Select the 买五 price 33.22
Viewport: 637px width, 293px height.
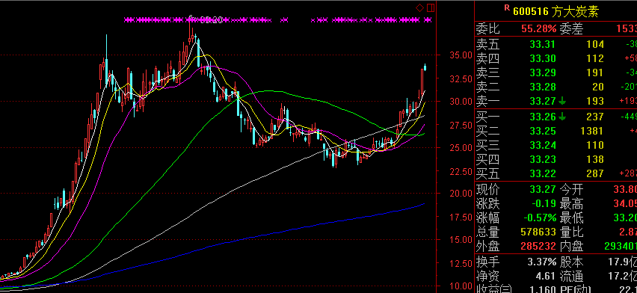pyautogui.click(x=543, y=173)
